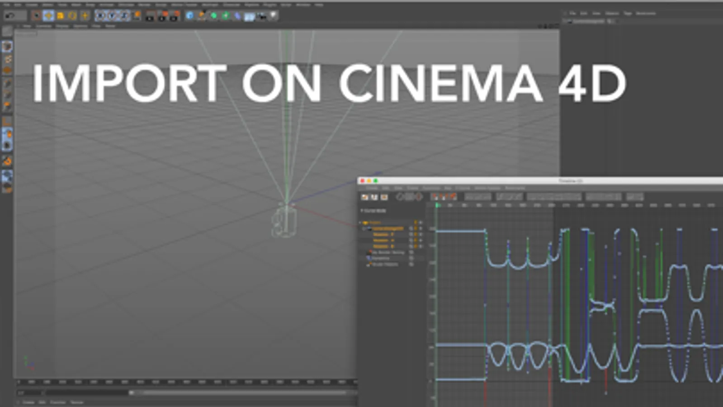Select the spline pen icon
Screen dimensions: 723x407
[x=202, y=16]
